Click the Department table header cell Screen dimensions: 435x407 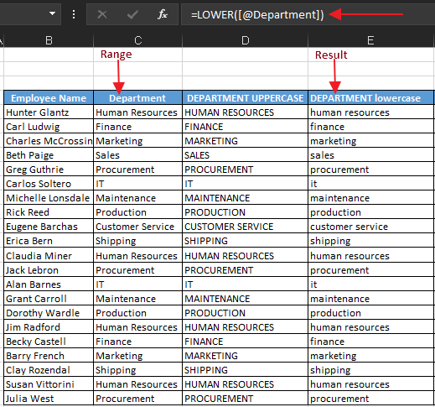pos(137,98)
